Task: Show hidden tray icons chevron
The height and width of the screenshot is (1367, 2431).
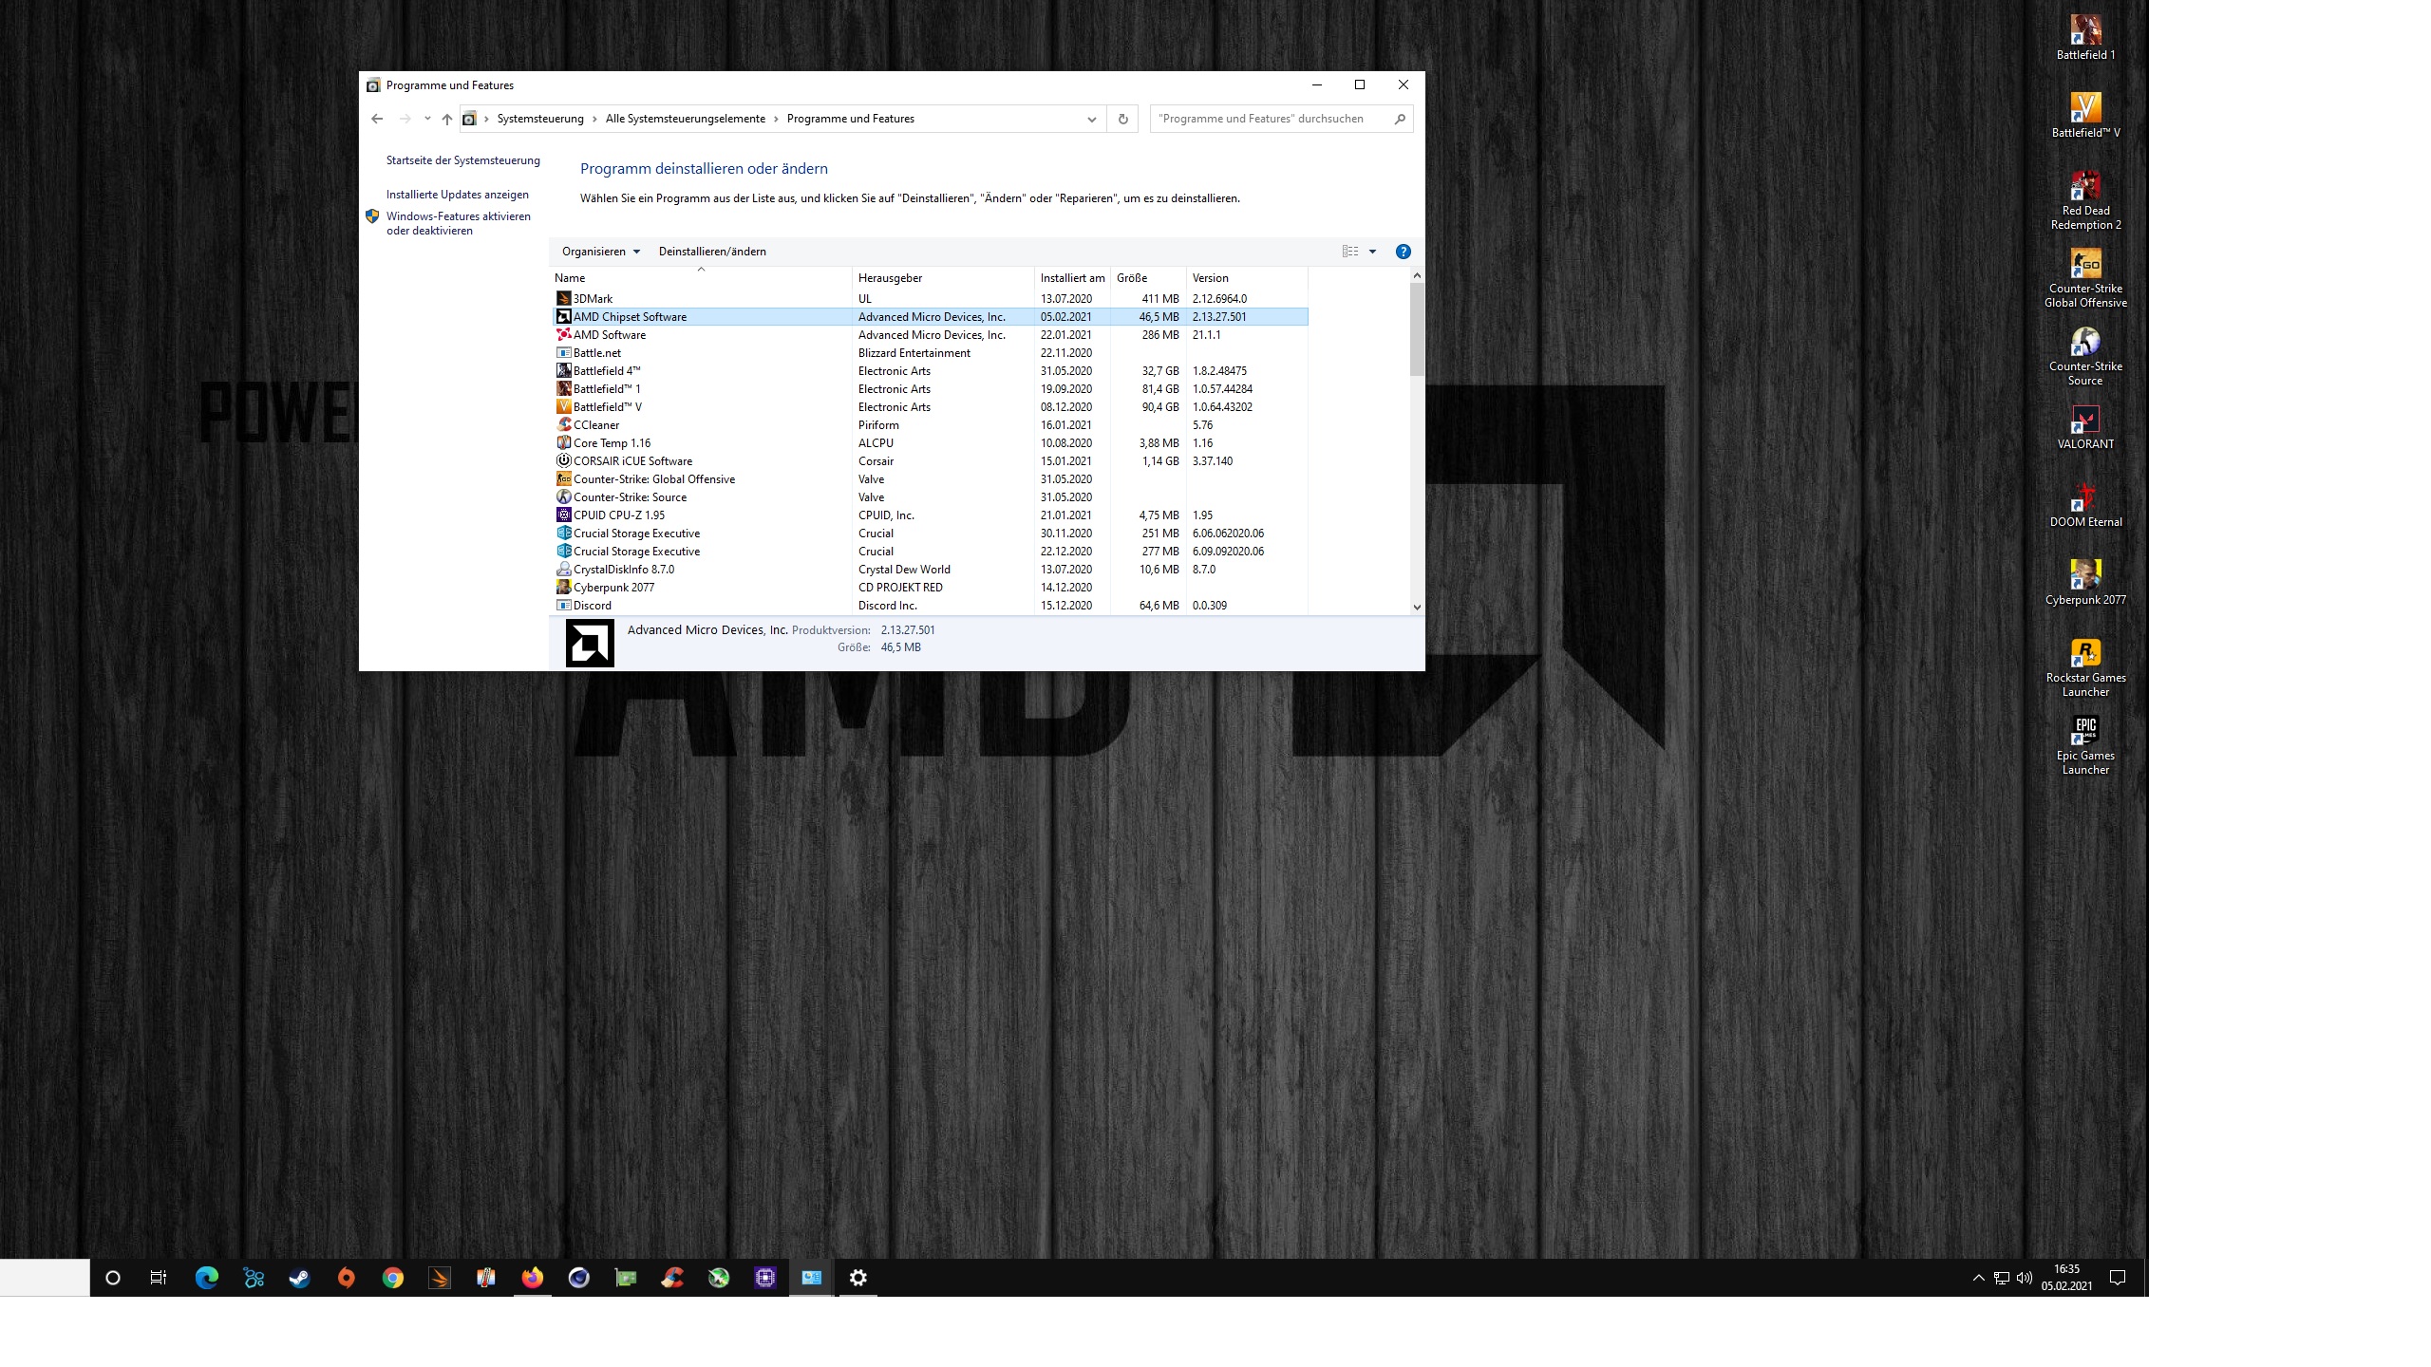Action: coord(1978,1278)
